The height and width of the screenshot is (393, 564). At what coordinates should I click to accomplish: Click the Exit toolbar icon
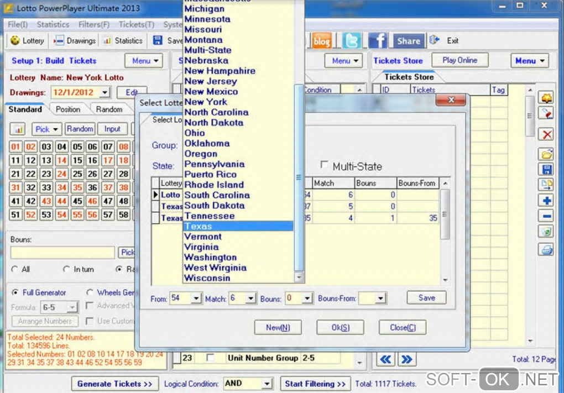[434, 40]
